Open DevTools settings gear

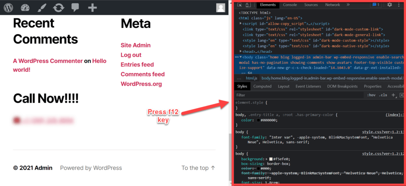click(390, 5)
